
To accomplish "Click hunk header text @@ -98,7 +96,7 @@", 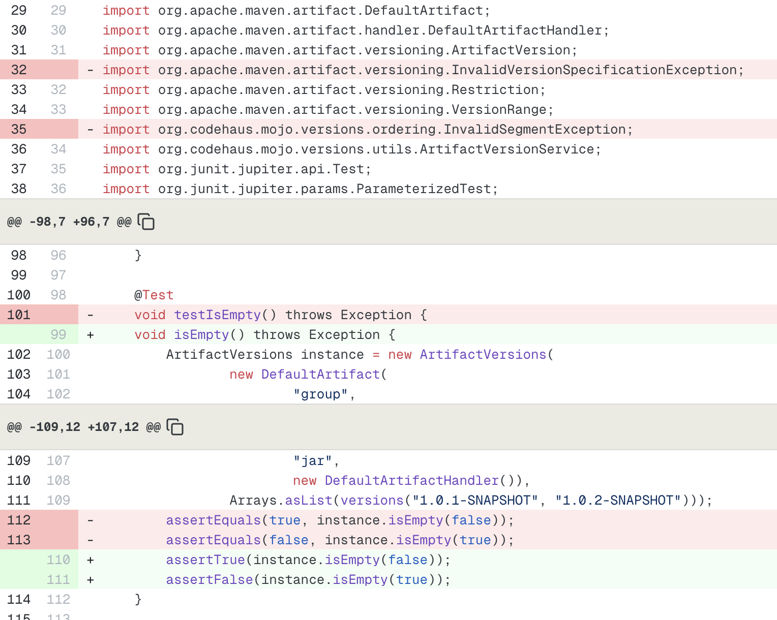I will 69,222.
